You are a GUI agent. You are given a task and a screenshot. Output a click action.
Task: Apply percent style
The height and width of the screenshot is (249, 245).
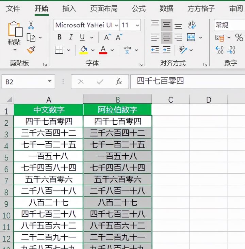pos(239,37)
